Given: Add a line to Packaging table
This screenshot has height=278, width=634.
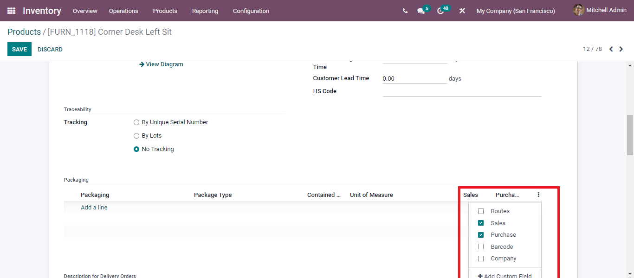Looking at the screenshot, I should click(94, 208).
